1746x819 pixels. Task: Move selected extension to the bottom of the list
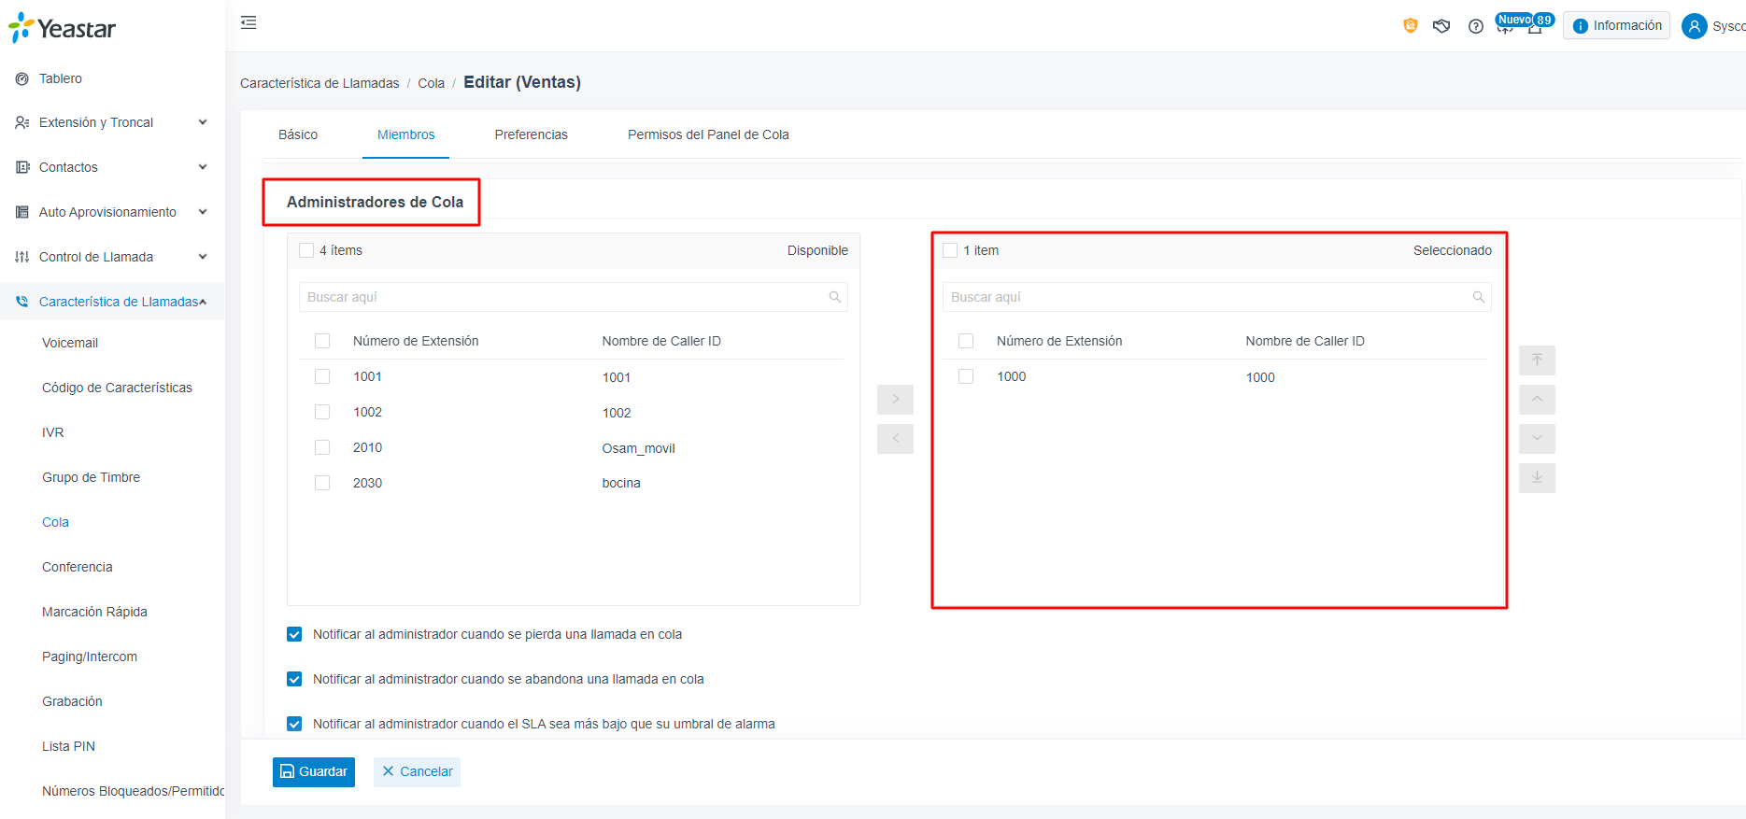(x=1537, y=478)
